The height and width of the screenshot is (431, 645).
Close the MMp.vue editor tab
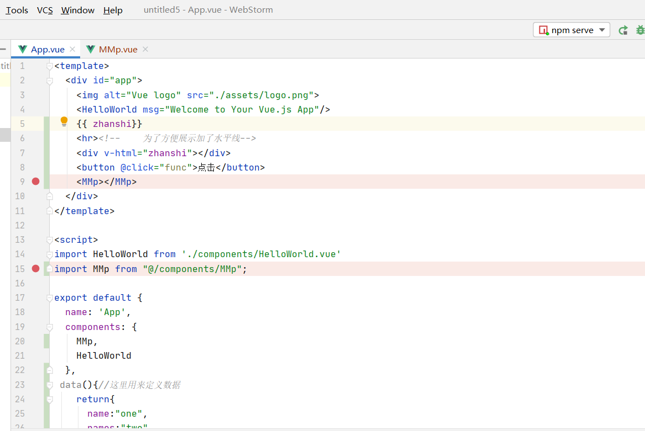pos(145,49)
